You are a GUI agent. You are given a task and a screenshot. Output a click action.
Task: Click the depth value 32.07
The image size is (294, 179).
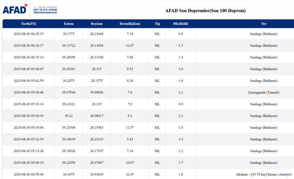[x=130, y=174]
